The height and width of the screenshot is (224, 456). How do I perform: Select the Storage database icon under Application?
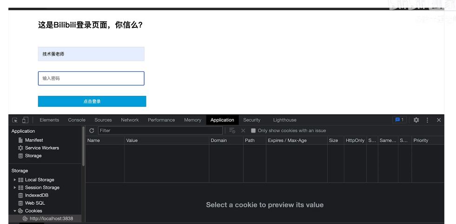(x=20, y=156)
